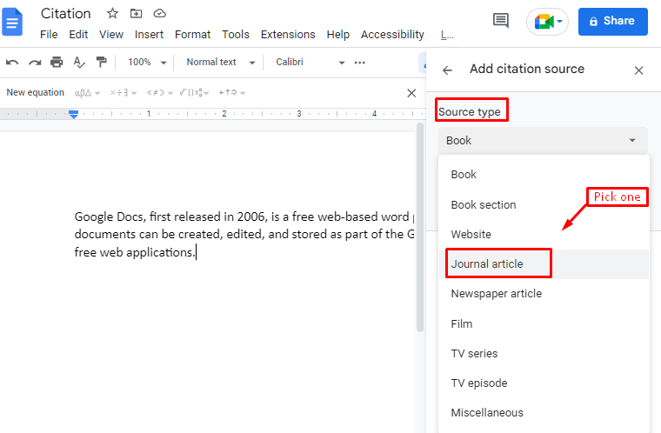The image size is (661, 433).
Task: Show more toolbar options ellipsis
Action: (x=359, y=63)
